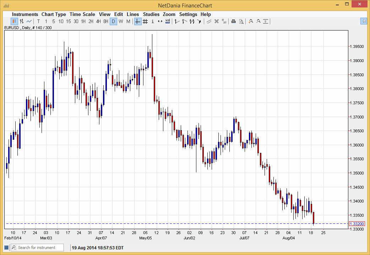This screenshot has width=370, height=255.
Task: Enable the crosshair cursor tool
Action: point(137,21)
